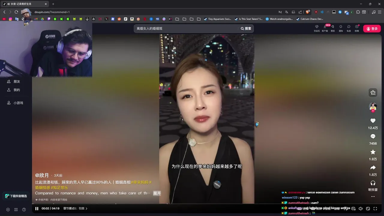Viewport: 384px width, 216px height.
Task: Click 展开 to expand the description
Action: coord(157,193)
